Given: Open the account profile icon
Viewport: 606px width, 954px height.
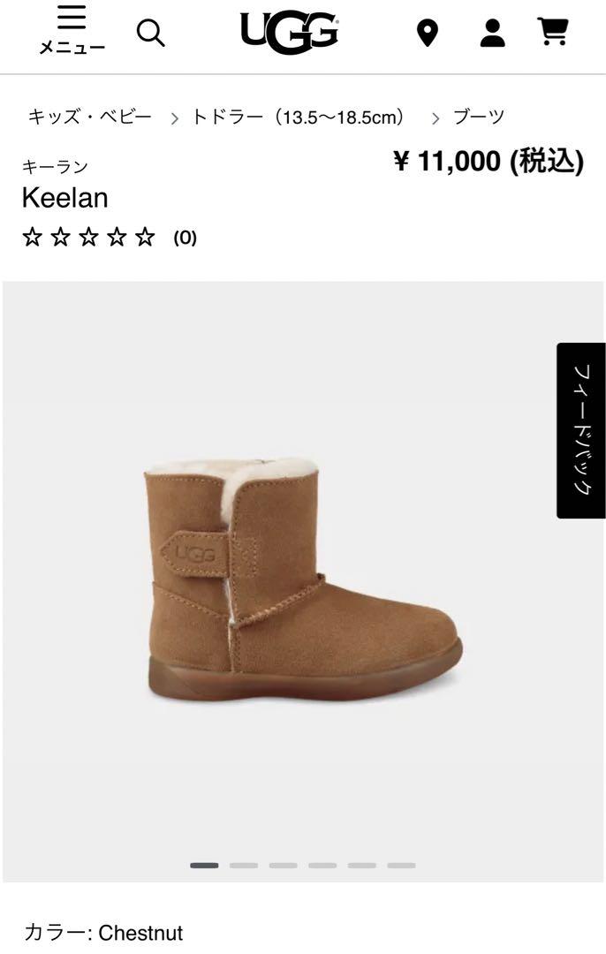Looking at the screenshot, I should coord(492,33).
